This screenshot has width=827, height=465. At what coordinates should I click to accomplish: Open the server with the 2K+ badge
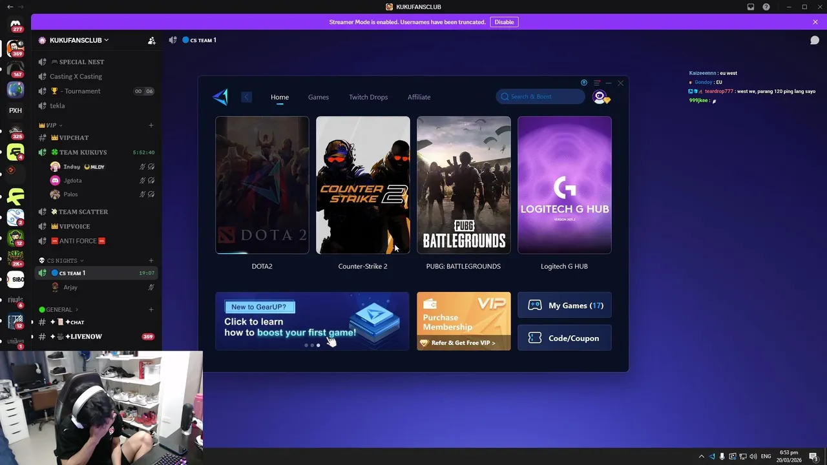pyautogui.click(x=16, y=258)
